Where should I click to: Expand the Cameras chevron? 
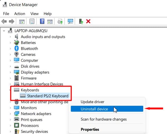[x=10, y=54]
